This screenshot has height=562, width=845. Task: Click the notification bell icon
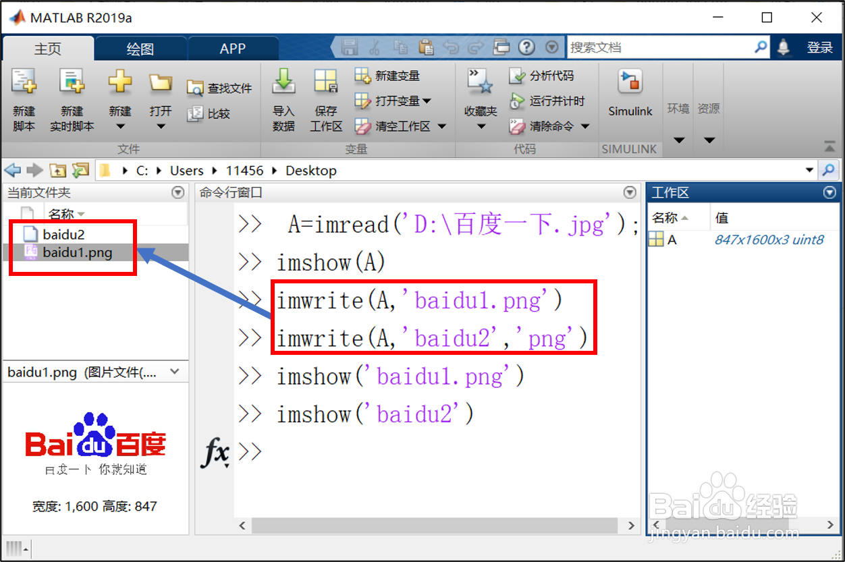784,47
